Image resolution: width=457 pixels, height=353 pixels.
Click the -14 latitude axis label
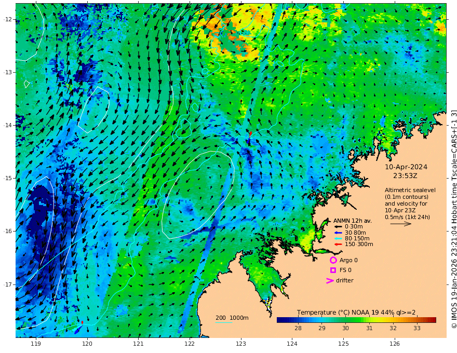click(8, 125)
